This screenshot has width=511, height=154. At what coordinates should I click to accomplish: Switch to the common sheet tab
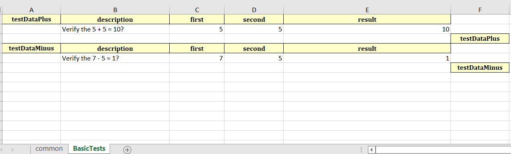coord(49,149)
